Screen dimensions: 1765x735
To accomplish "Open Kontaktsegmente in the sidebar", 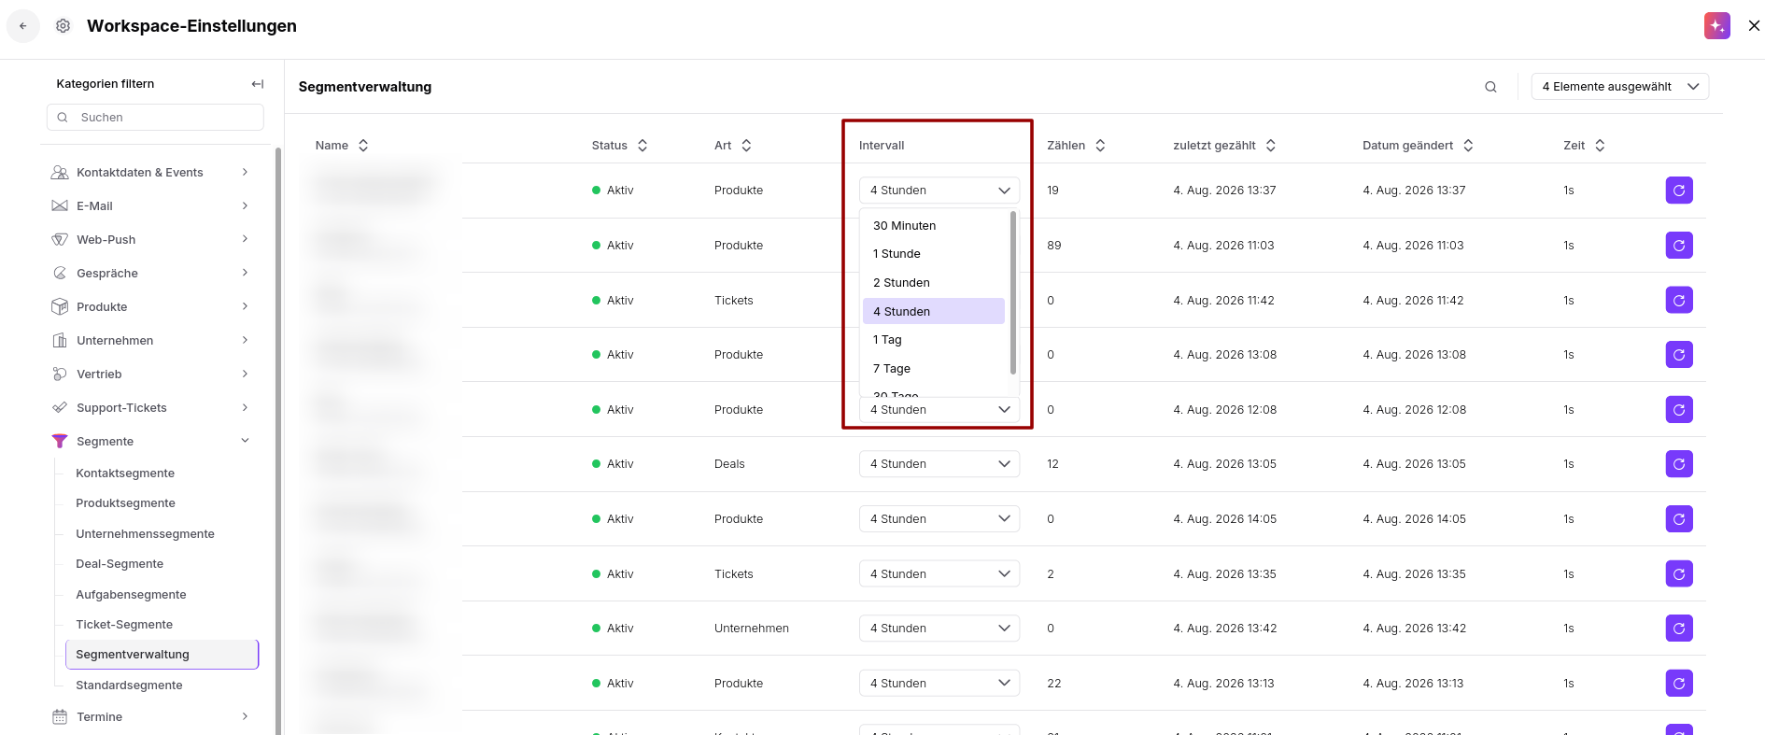I will pyautogui.click(x=125, y=474).
